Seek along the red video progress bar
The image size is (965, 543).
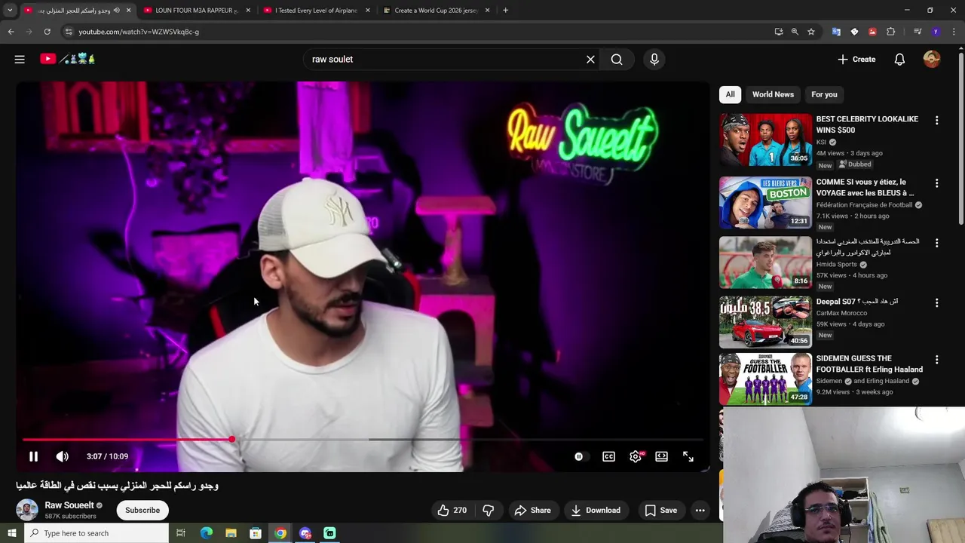pos(363,439)
